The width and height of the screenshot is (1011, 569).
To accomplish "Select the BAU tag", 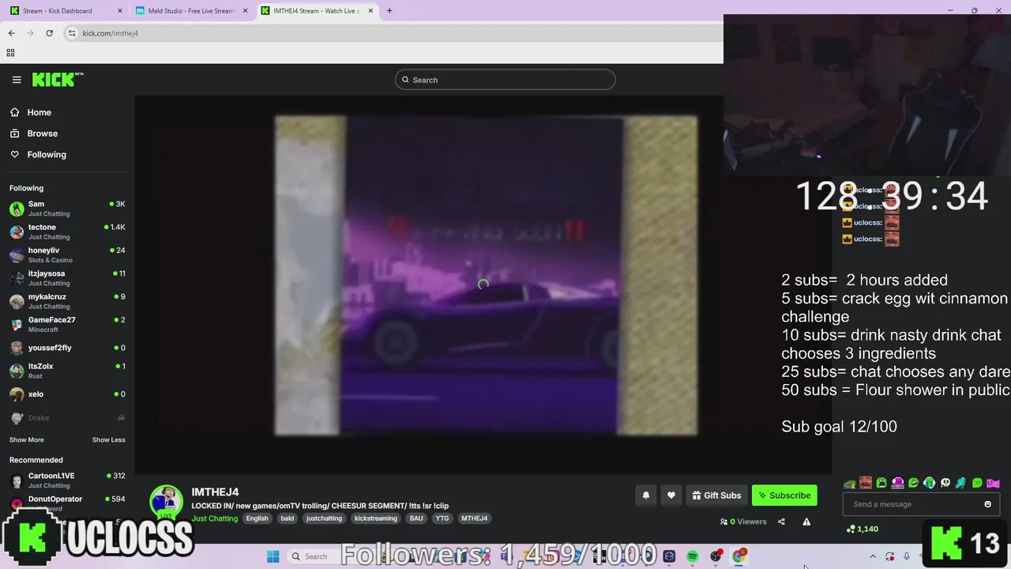I will pos(416,518).
